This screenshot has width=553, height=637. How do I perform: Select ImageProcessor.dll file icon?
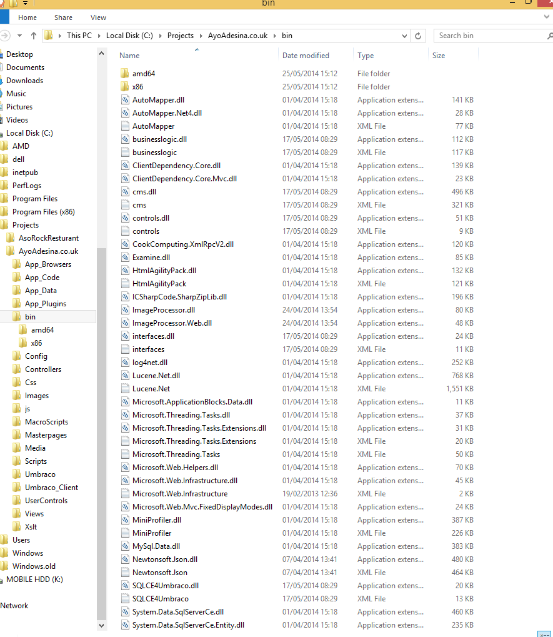click(x=125, y=310)
